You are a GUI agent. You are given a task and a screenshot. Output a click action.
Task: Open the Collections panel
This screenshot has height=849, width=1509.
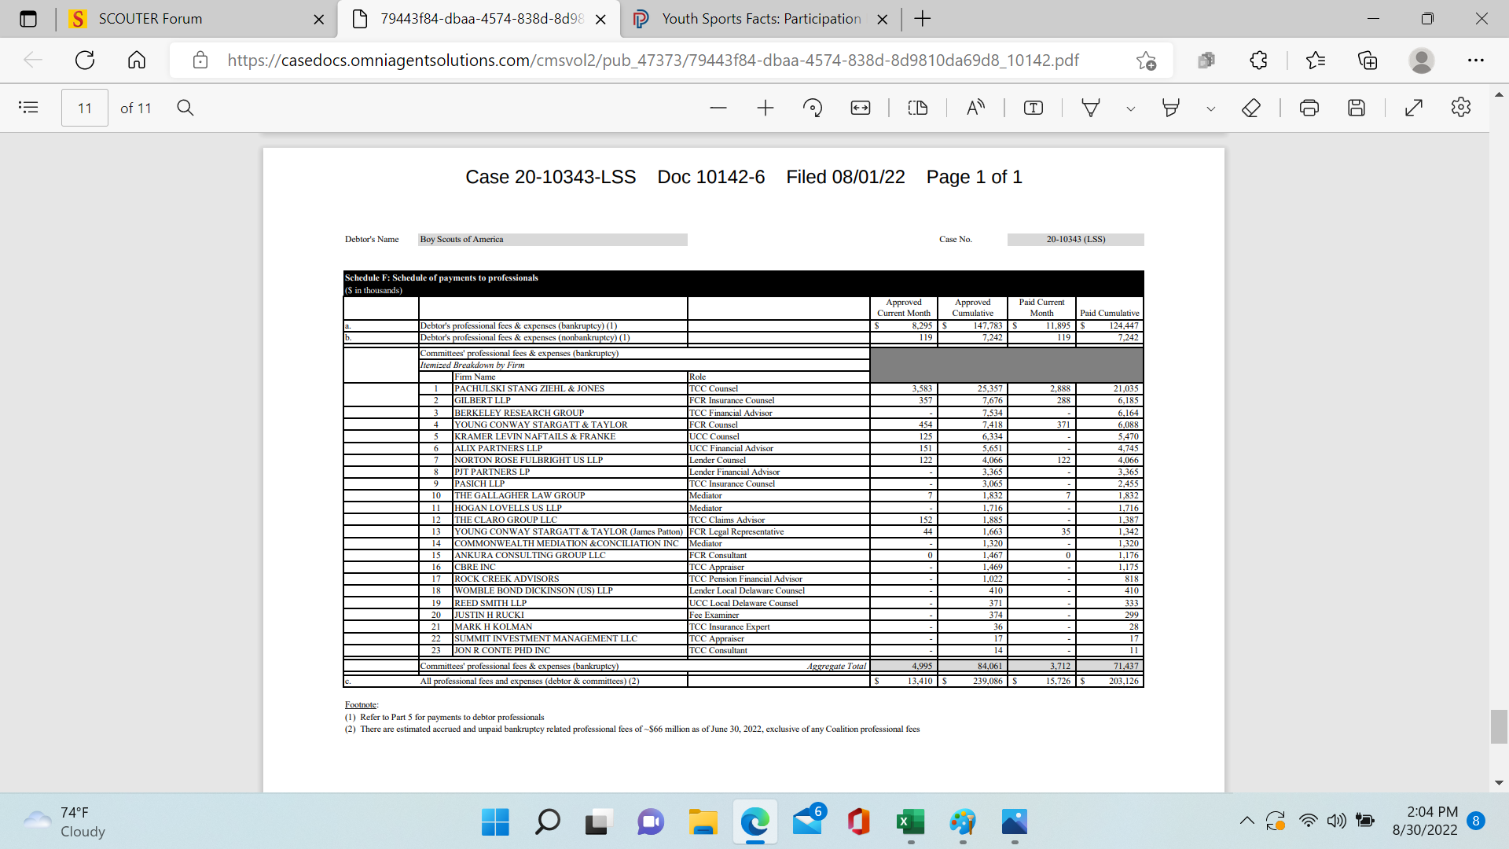[1368, 61]
